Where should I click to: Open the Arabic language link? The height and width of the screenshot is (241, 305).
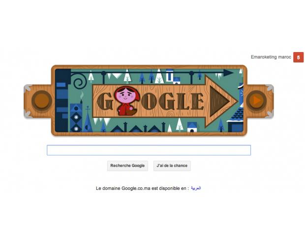pos(196,188)
